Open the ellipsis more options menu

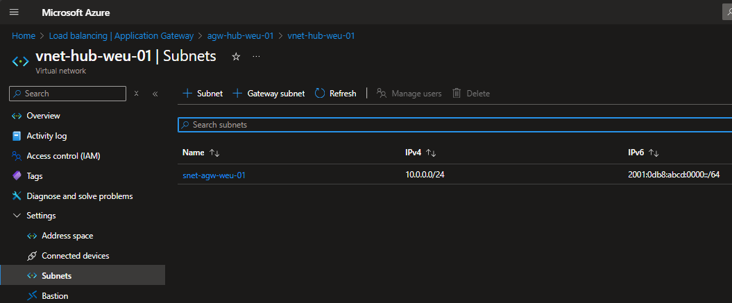[x=256, y=57]
